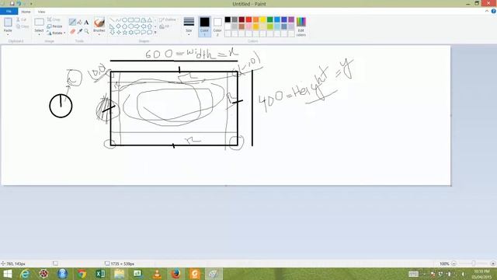Viewport: 497px width, 280px height.
Task: Click the 100% zoom level text
Action: [444, 264]
